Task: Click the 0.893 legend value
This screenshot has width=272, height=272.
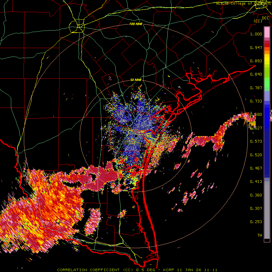Action: tap(256, 61)
